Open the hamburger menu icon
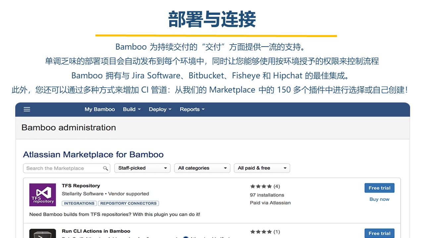The height and width of the screenshot is (238, 424). 27,109
